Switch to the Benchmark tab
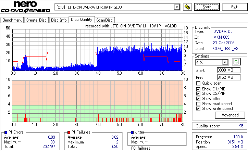 pyautogui.click(x=12, y=20)
